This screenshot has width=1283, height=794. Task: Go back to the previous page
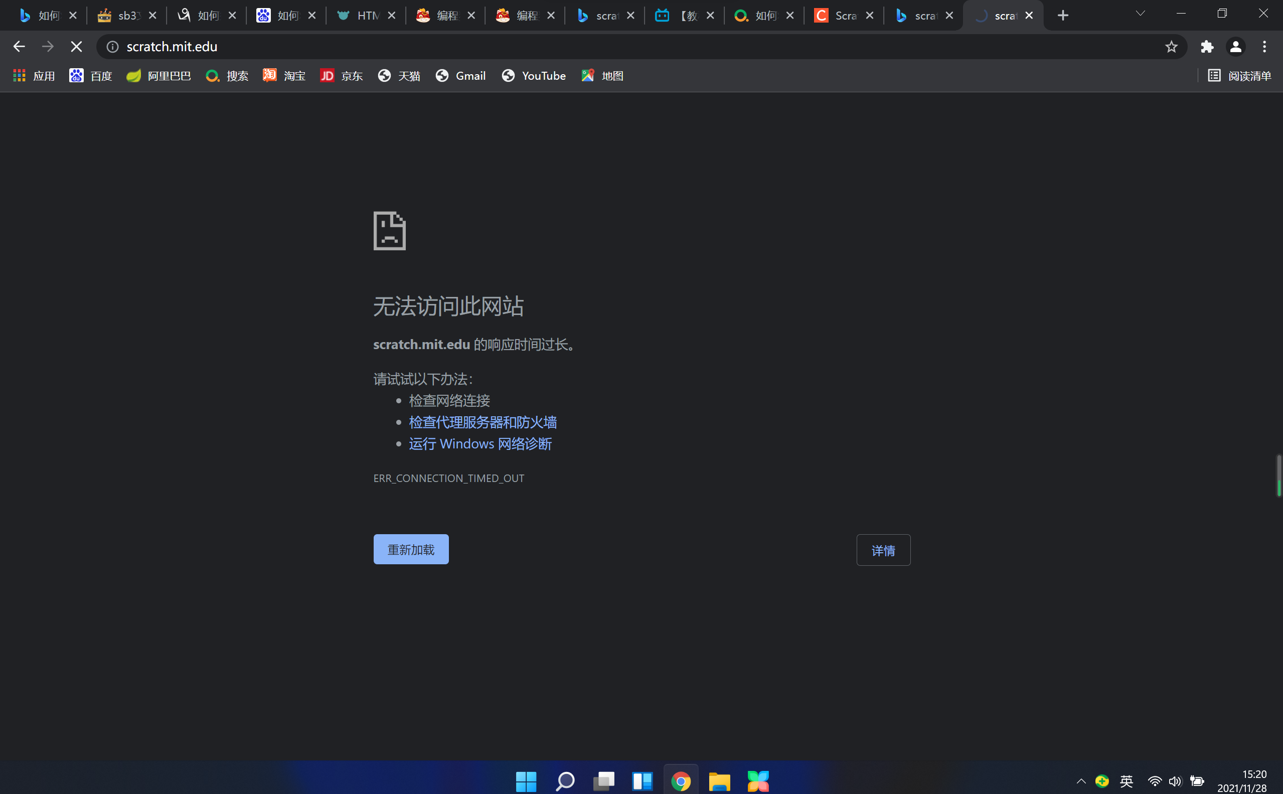pyautogui.click(x=19, y=47)
